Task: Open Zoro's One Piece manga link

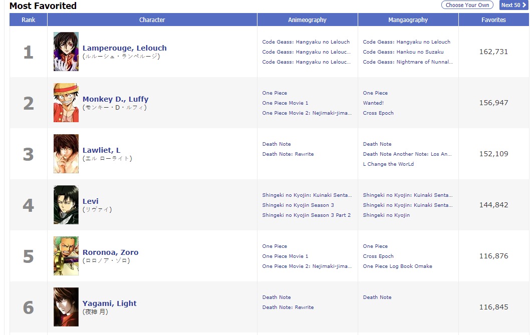Action: click(375, 246)
